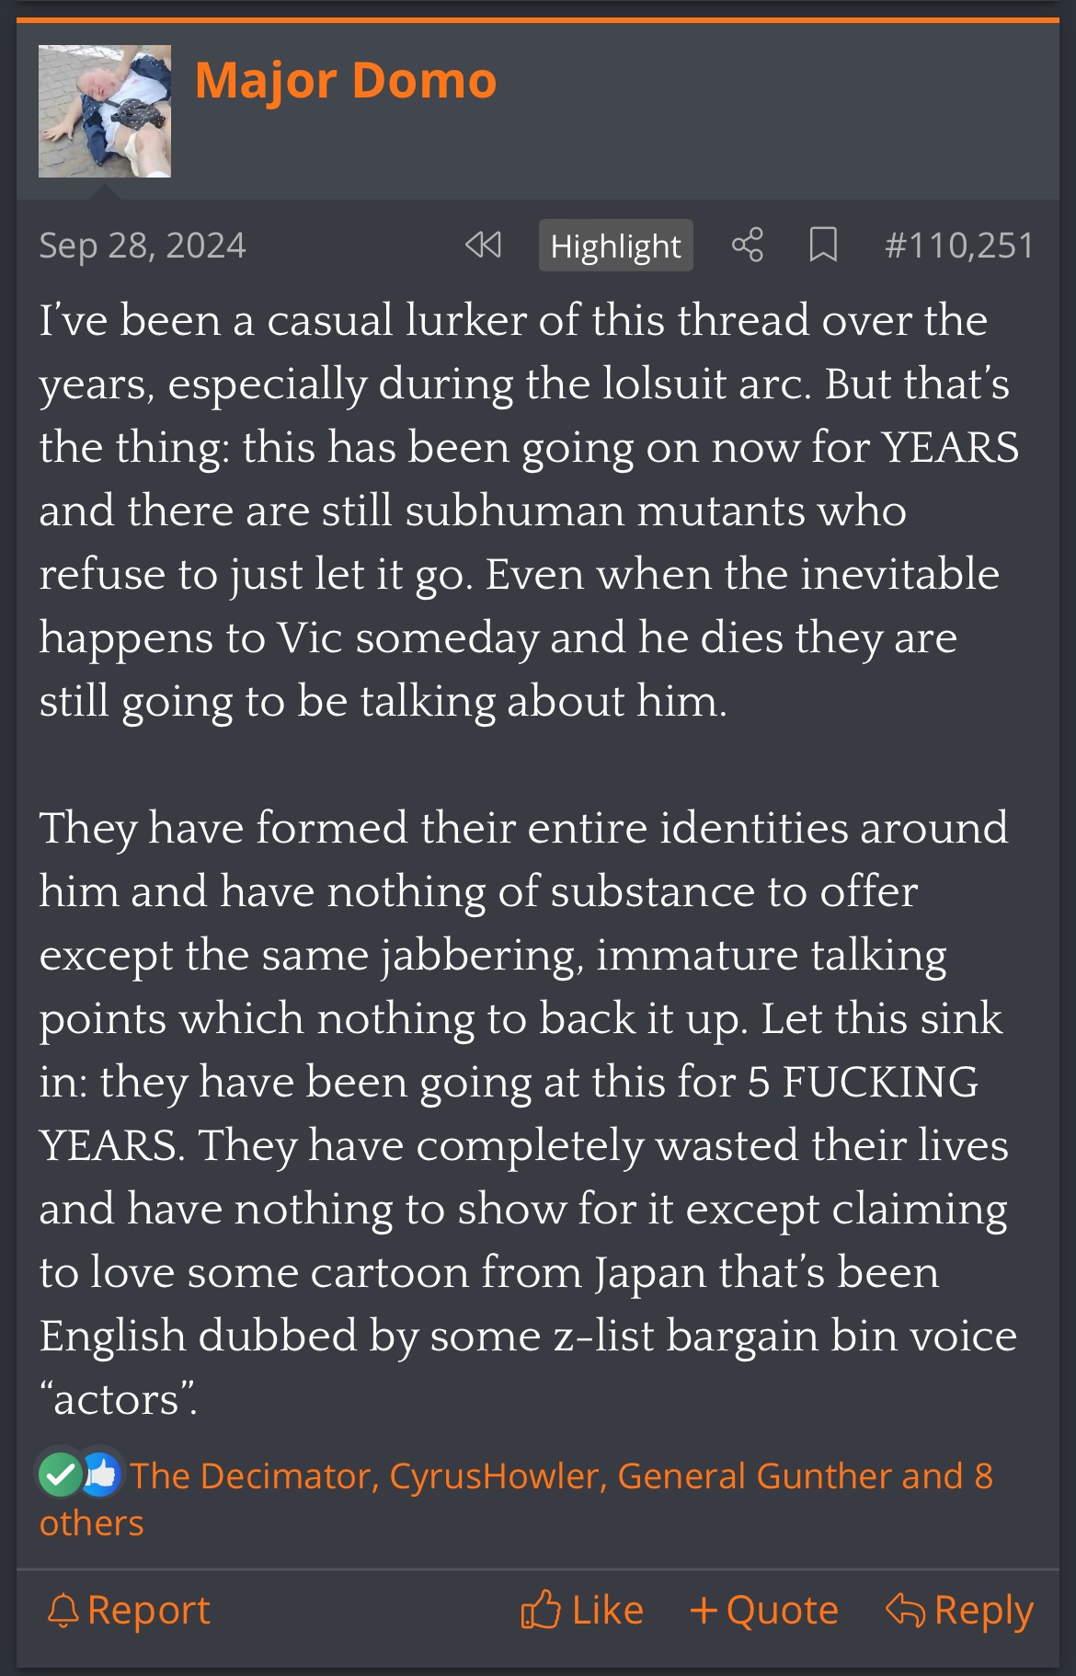The width and height of the screenshot is (1076, 1676).
Task: Click the blue thumbs-up reaction icon
Action: click(101, 1474)
